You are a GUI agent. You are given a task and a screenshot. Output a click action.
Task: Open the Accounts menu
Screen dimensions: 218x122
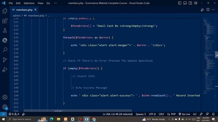pos(5,97)
